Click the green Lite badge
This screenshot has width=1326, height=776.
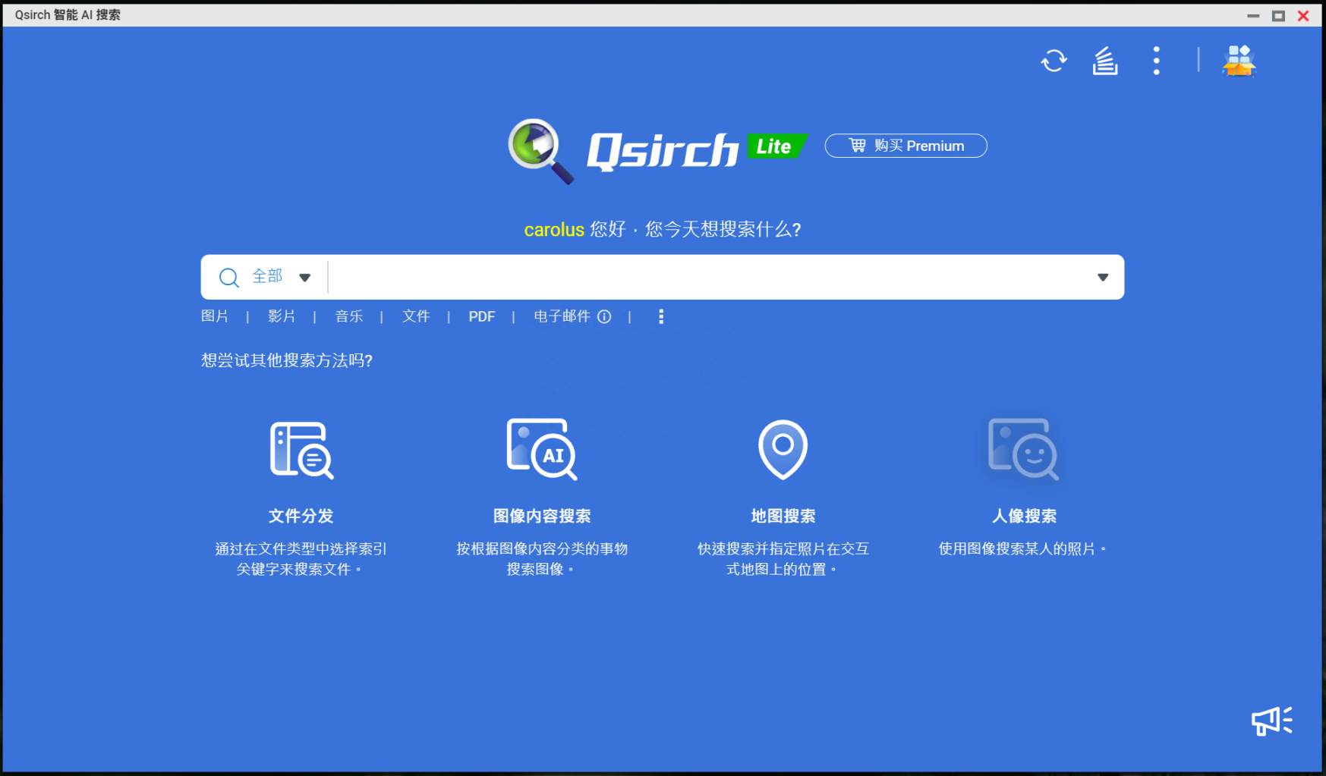point(776,146)
